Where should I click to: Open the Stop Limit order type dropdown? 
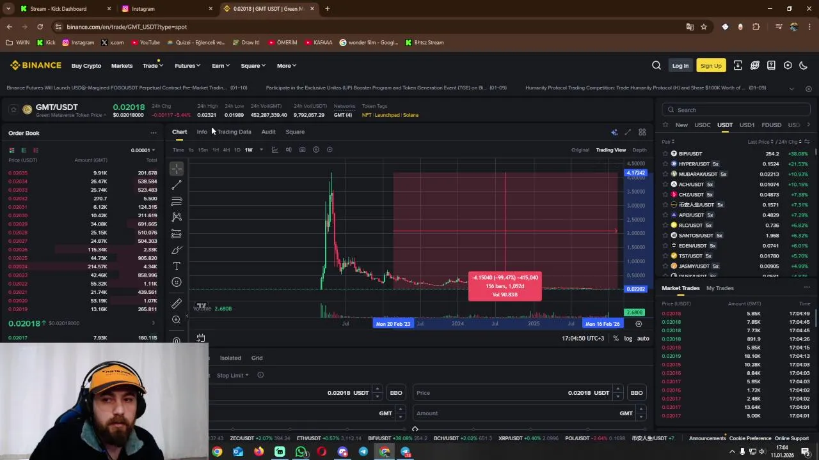point(232,376)
